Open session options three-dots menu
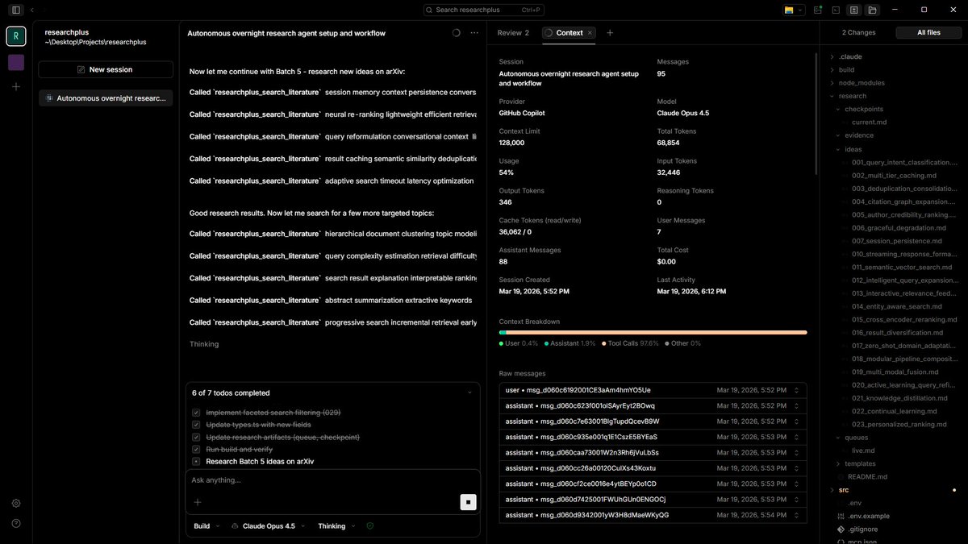The height and width of the screenshot is (544, 968). [474, 33]
